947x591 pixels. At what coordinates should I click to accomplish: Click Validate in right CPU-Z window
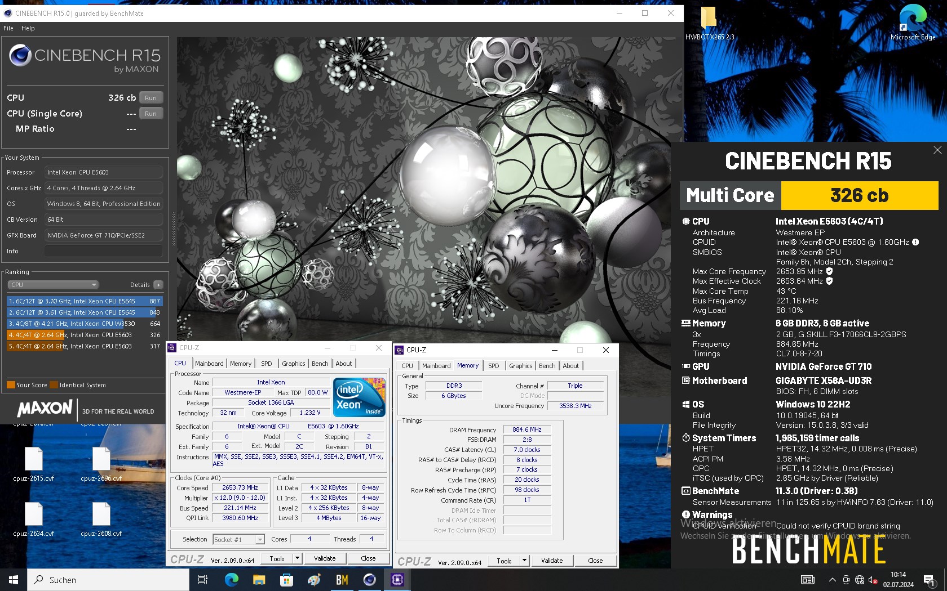pos(552,561)
